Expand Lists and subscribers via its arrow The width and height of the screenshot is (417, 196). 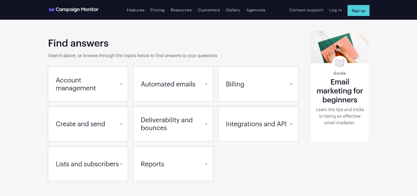(121, 164)
